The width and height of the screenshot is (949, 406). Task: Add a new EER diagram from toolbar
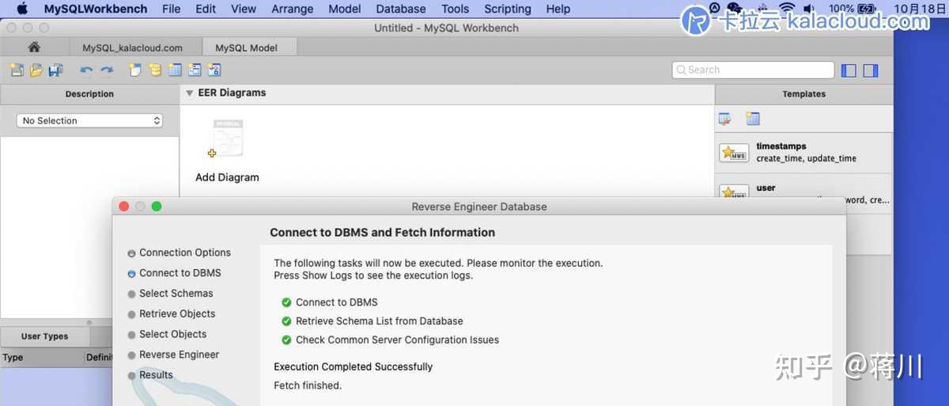[x=135, y=70]
